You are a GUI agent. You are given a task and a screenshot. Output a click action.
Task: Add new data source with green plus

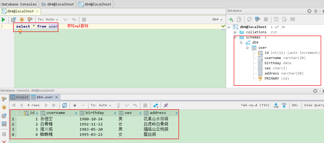[x=231, y=20]
